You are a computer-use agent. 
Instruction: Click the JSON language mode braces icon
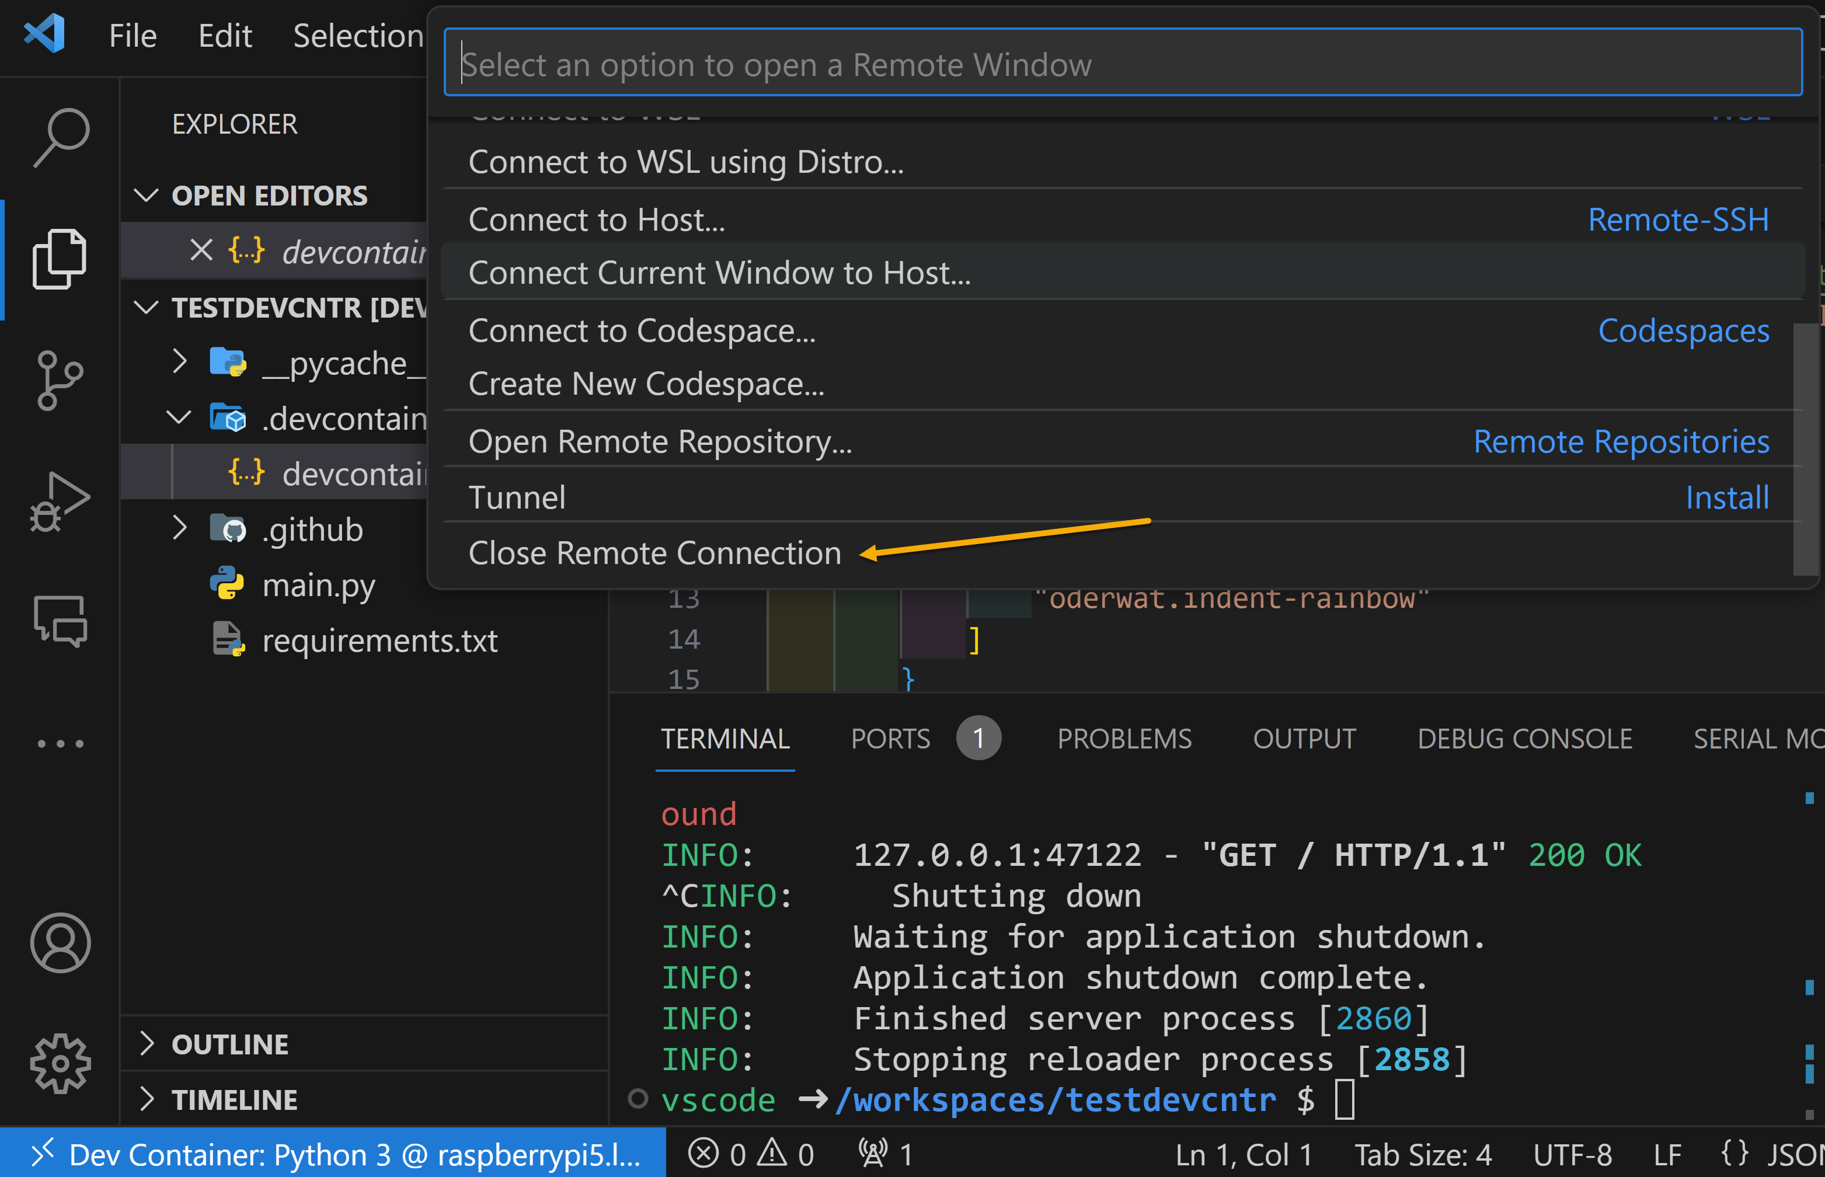(x=1734, y=1152)
